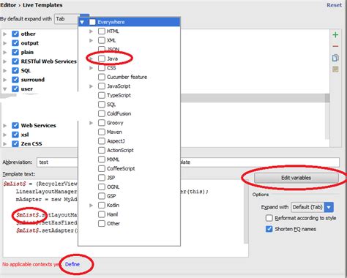Uncheck the 'output' template group

pos(15,43)
